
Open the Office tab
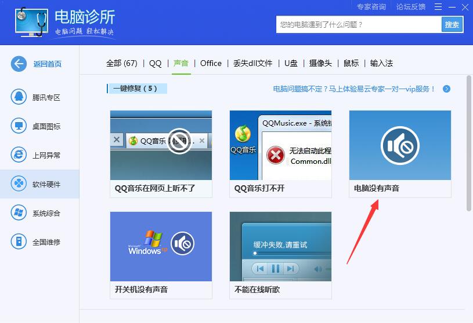pyautogui.click(x=211, y=64)
